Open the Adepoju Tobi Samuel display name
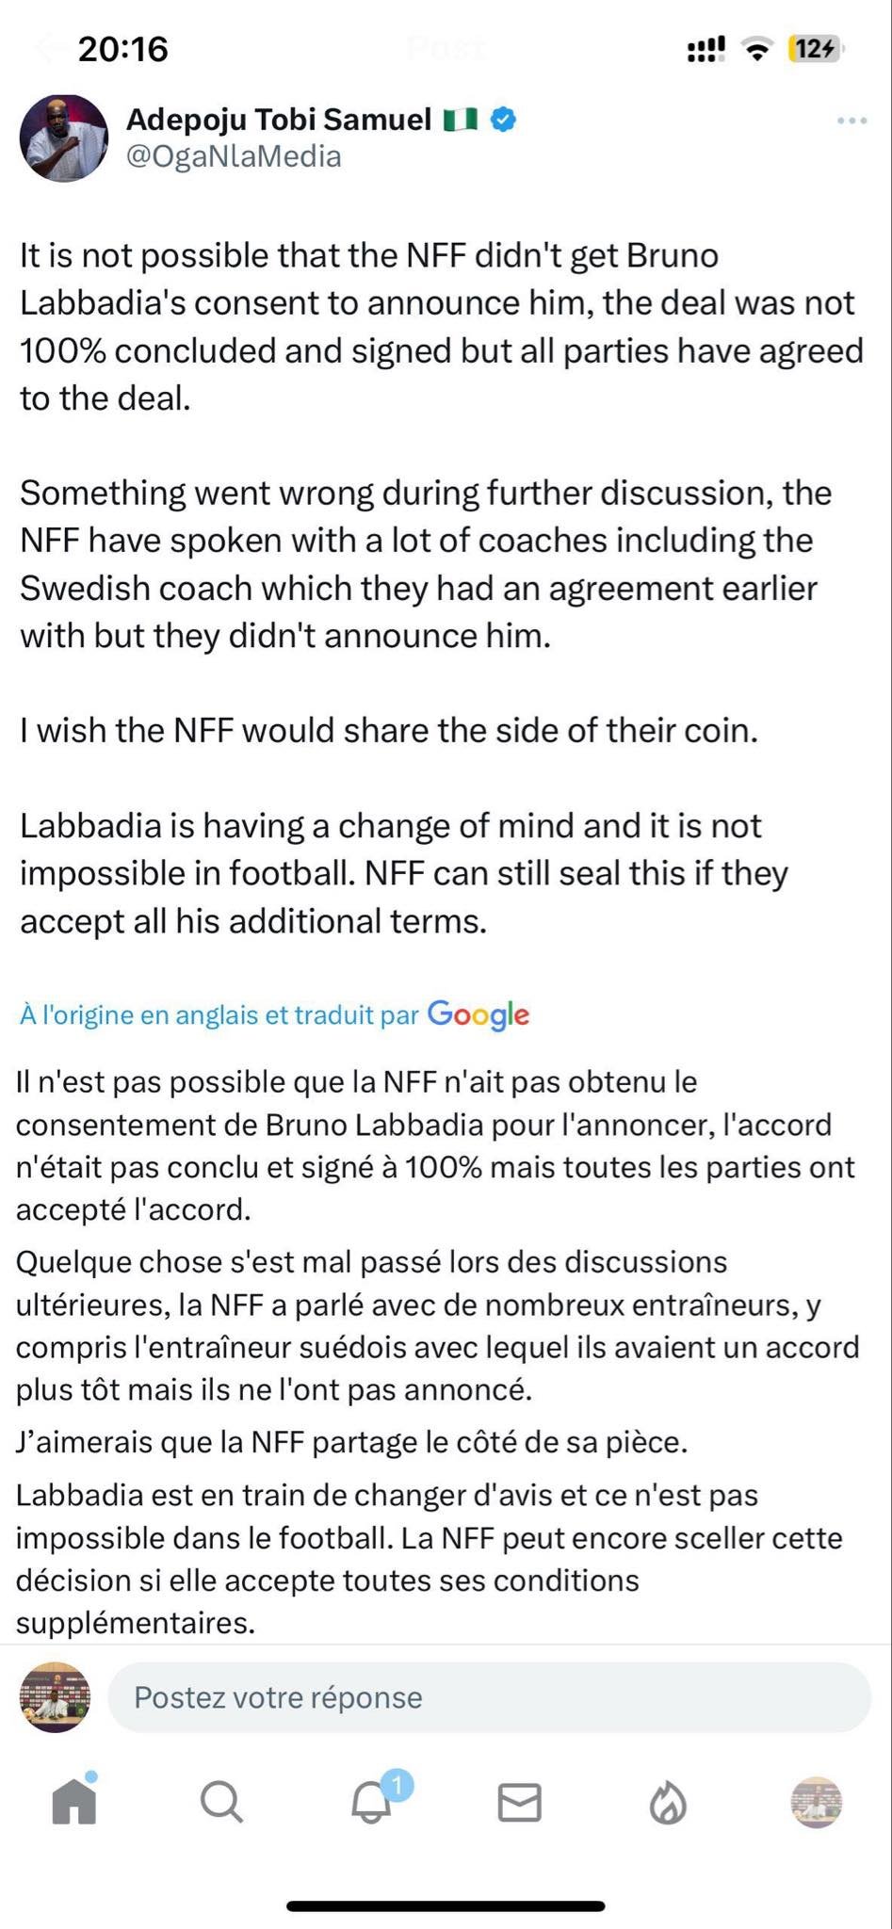 pos(278,120)
